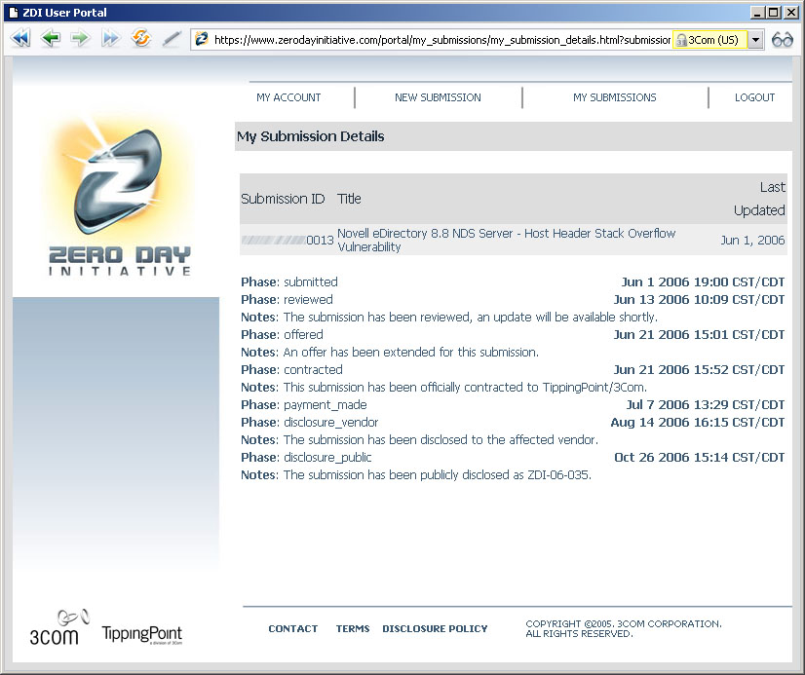
Task: Go forward with the green right arrow
Action: point(80,39)
